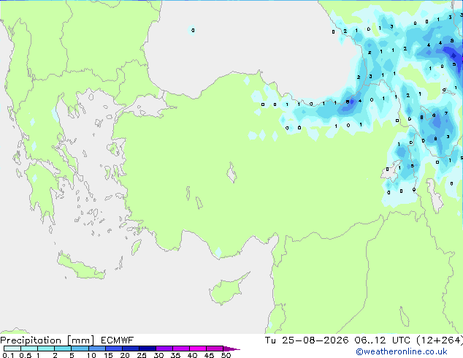This screenshot has height=358, width=463.
Task: Select the 5–10 mm legend color block
Action: tap(80, 349)
